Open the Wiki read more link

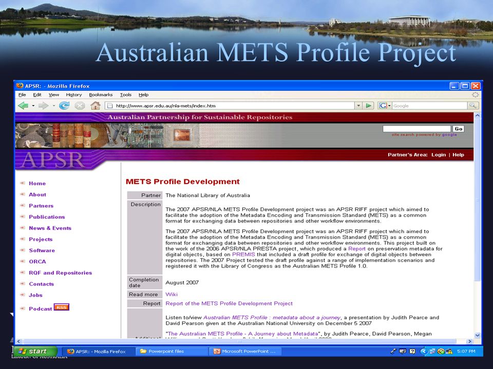click(172, 294)
